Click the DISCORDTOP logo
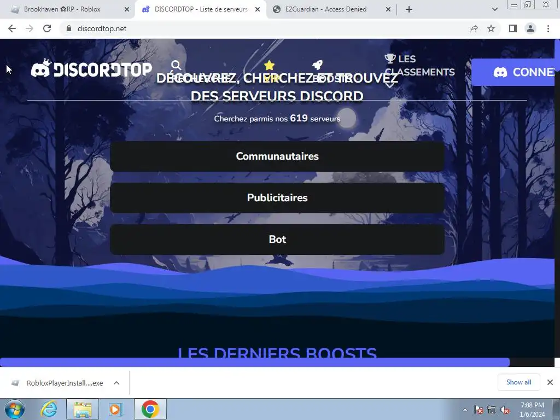This screenshot has height=420, width=560. tap(91, 68)
